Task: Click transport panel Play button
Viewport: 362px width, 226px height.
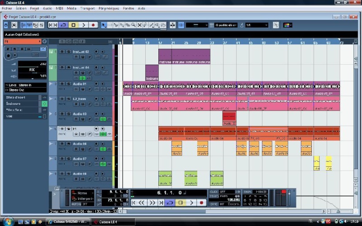Action: click(x=191, y=202)
